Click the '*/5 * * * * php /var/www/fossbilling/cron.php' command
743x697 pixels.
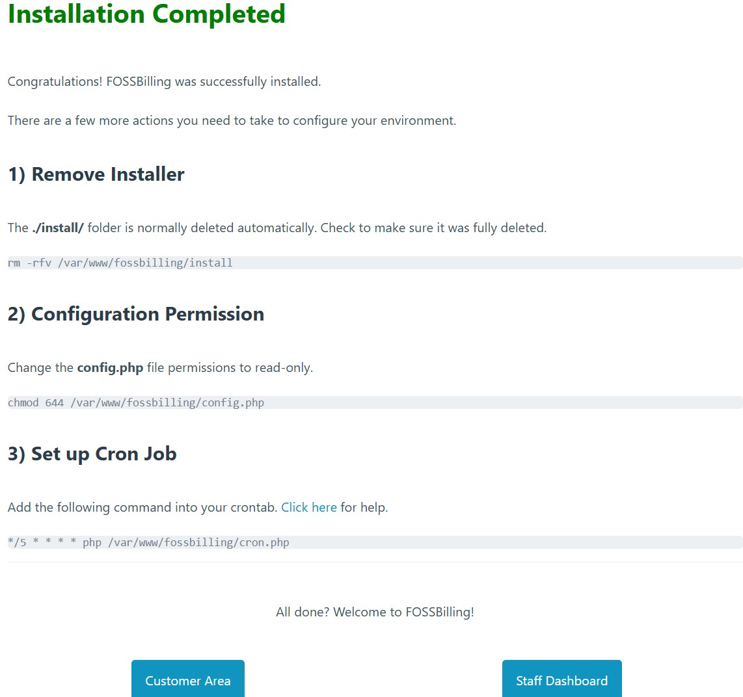click(148, 542)
